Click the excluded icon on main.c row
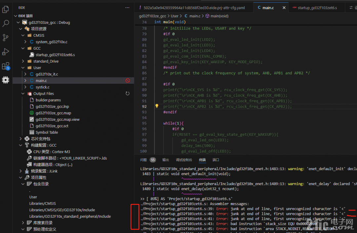The image size is (357, 233). point(128,80)
